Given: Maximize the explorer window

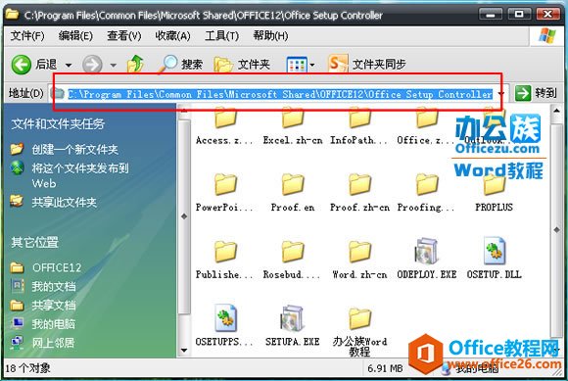Looking at the screenshot, I should point(519,15).
